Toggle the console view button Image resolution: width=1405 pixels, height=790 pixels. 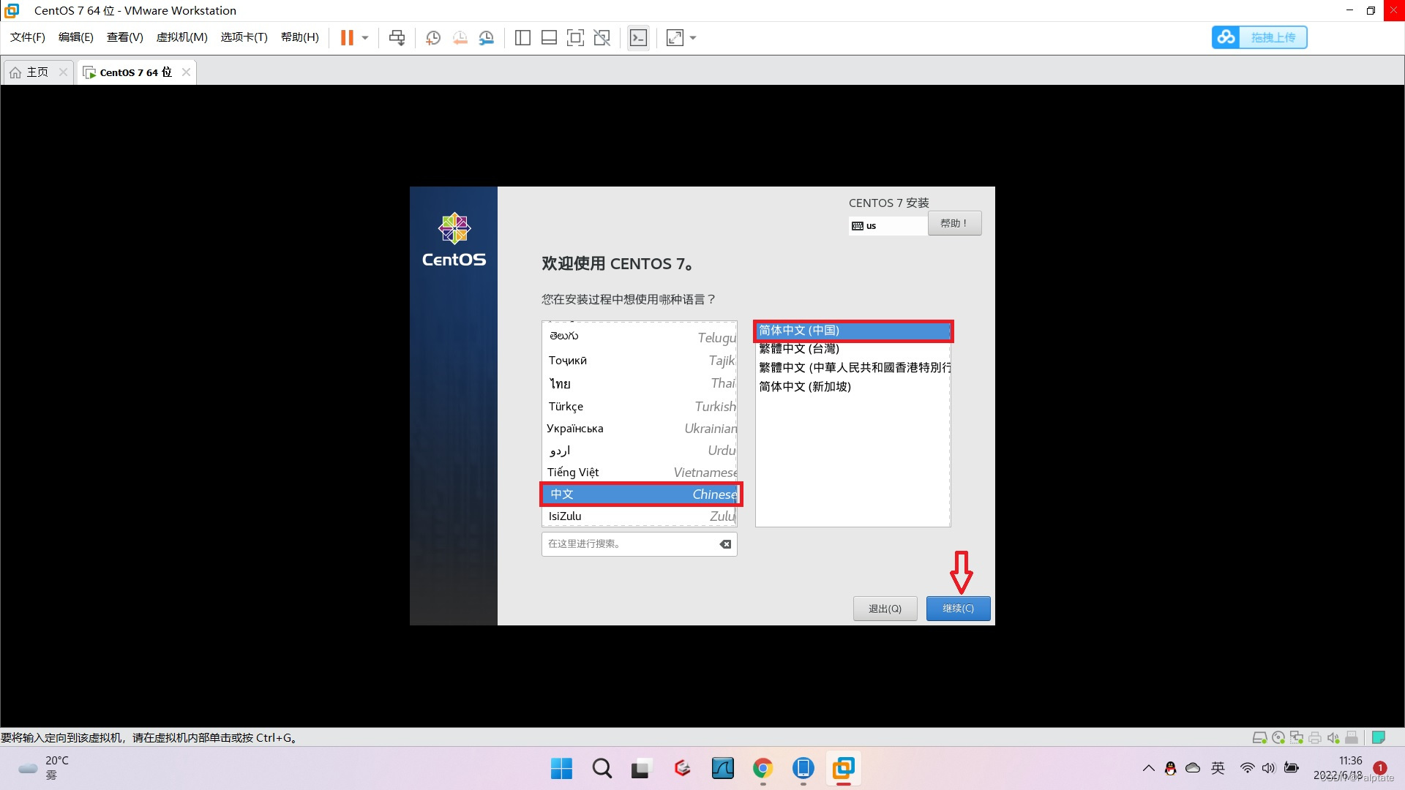click(x=638, y=38)
